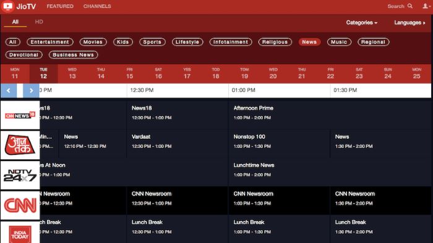The width and height of the screenshot is (433, 243).
Task: Open the CHANNELS menu item
Action: tap(97, 6)
